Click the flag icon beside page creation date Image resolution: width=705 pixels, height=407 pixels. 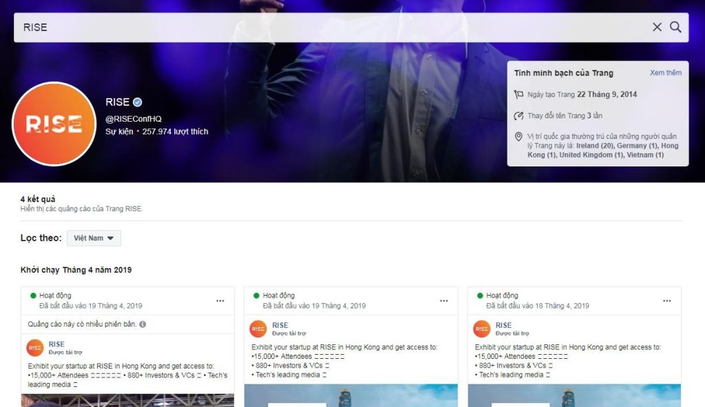pyautogui.click(x=518, y=94)
